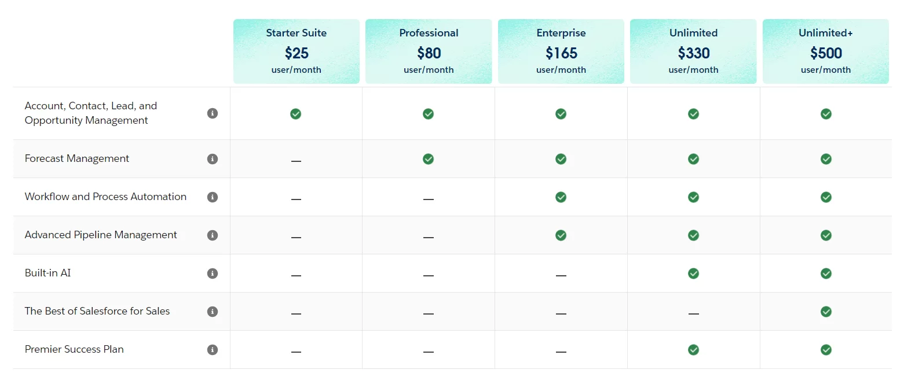Click the Account, Contact, Lead, and Opportunity Management row label

click(x=90, y=113)
